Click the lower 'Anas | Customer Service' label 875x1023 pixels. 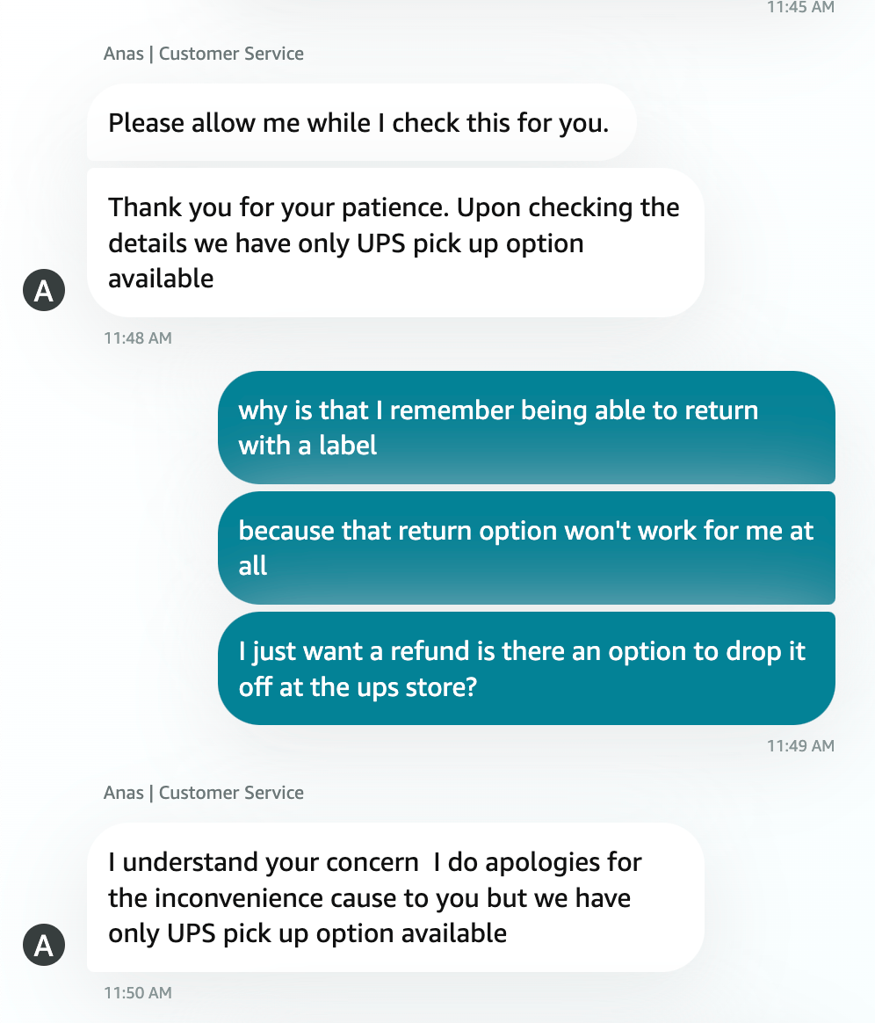(x=202, y=792)
